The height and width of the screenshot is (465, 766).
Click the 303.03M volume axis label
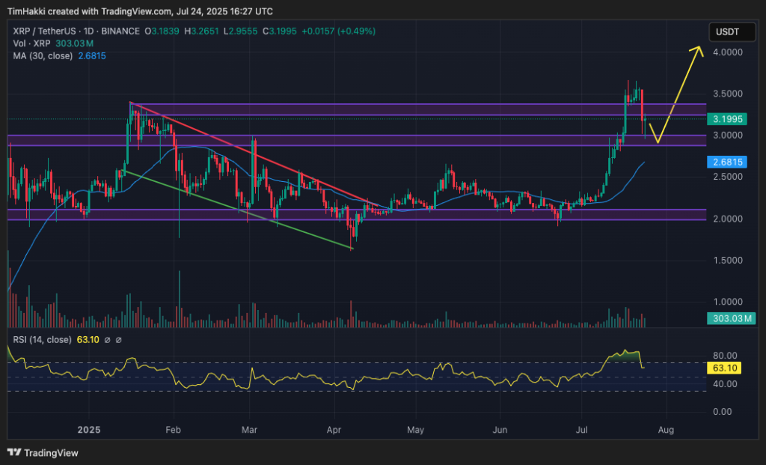click(x=731, y=319)
